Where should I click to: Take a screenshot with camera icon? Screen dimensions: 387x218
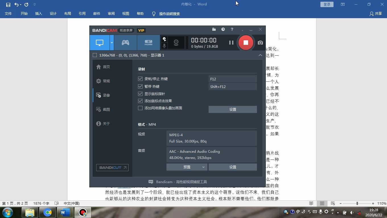(x=260, y=43)
